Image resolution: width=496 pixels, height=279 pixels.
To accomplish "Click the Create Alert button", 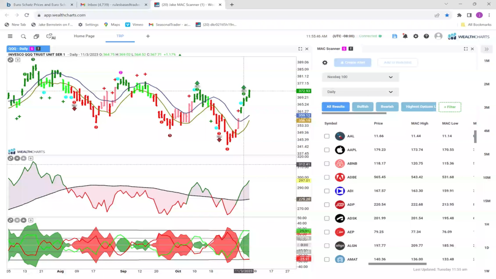I will (353, 63).
